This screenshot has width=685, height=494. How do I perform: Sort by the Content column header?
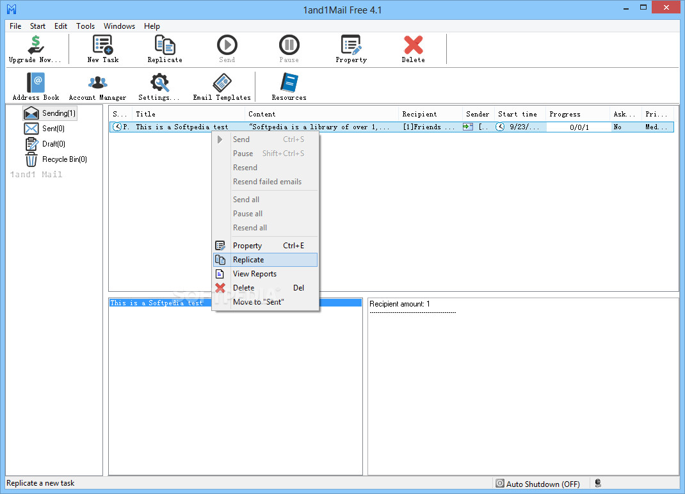(322, 114)
